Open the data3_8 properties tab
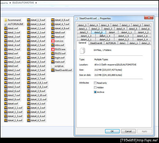Viewport: 159px width, 143px height. click(x=99, y=32)
